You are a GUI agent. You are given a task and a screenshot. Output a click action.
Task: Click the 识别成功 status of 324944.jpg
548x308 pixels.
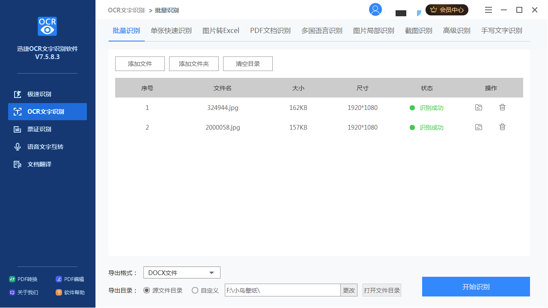[x=427, y=108]
